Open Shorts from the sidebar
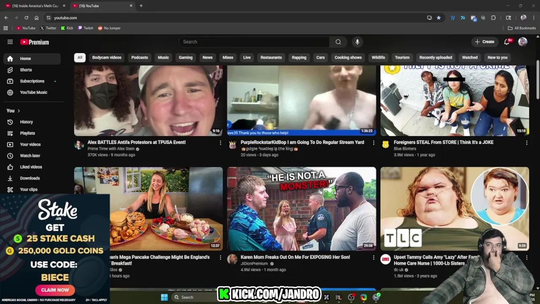The width and height of the screenshot is (540, 304). click(x=32, y=70)
